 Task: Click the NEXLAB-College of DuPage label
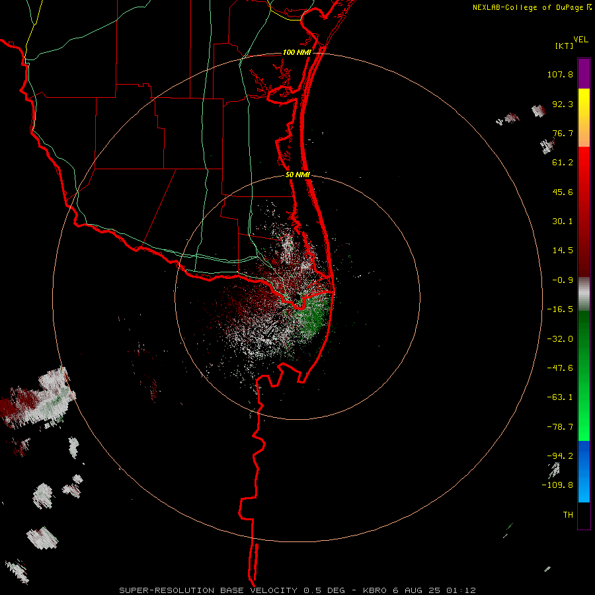coord(528,7)
